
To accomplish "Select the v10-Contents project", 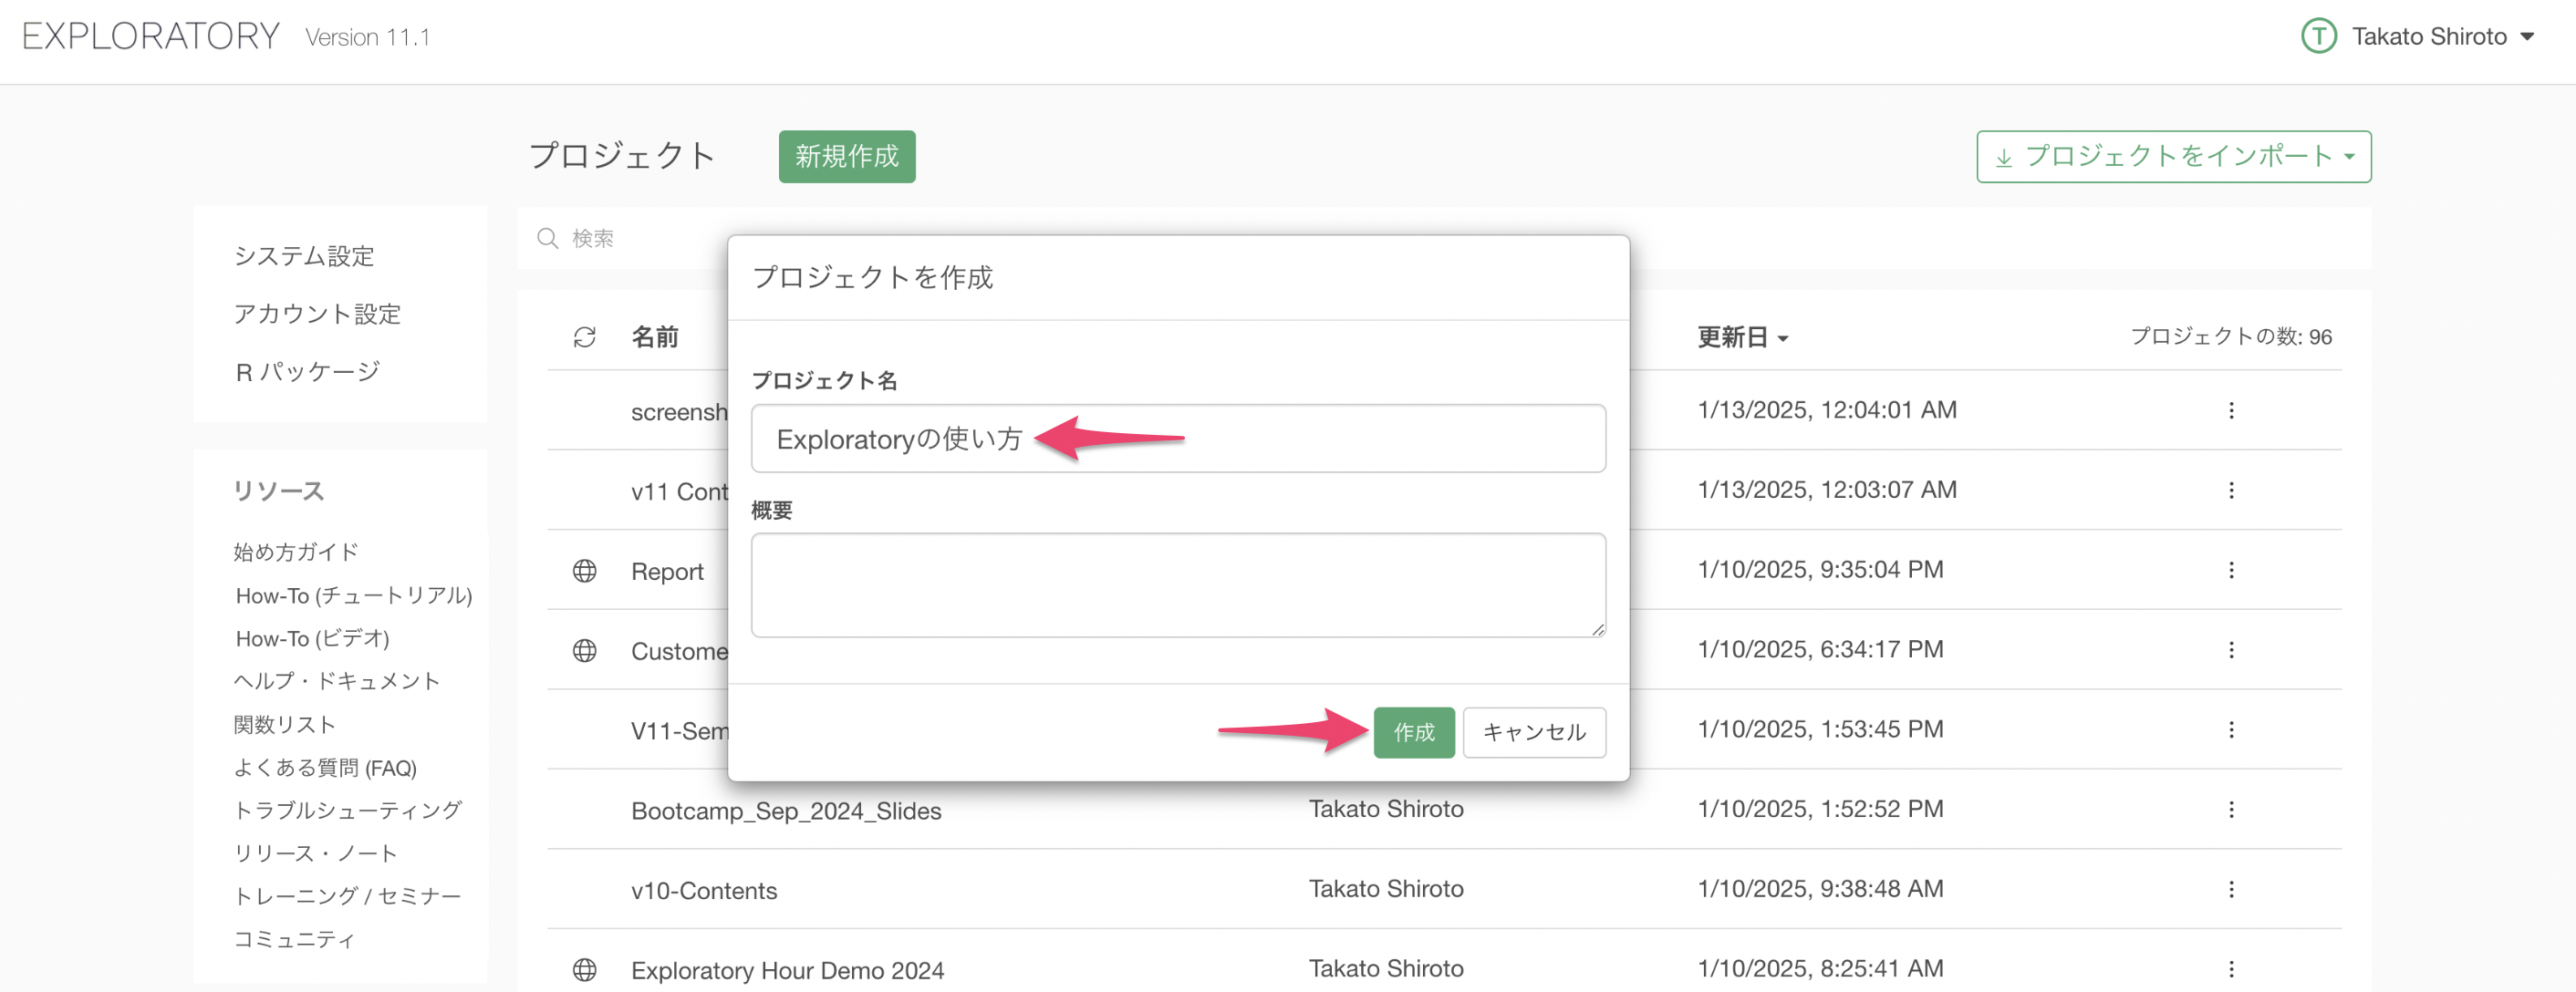I will coord(704,890).
